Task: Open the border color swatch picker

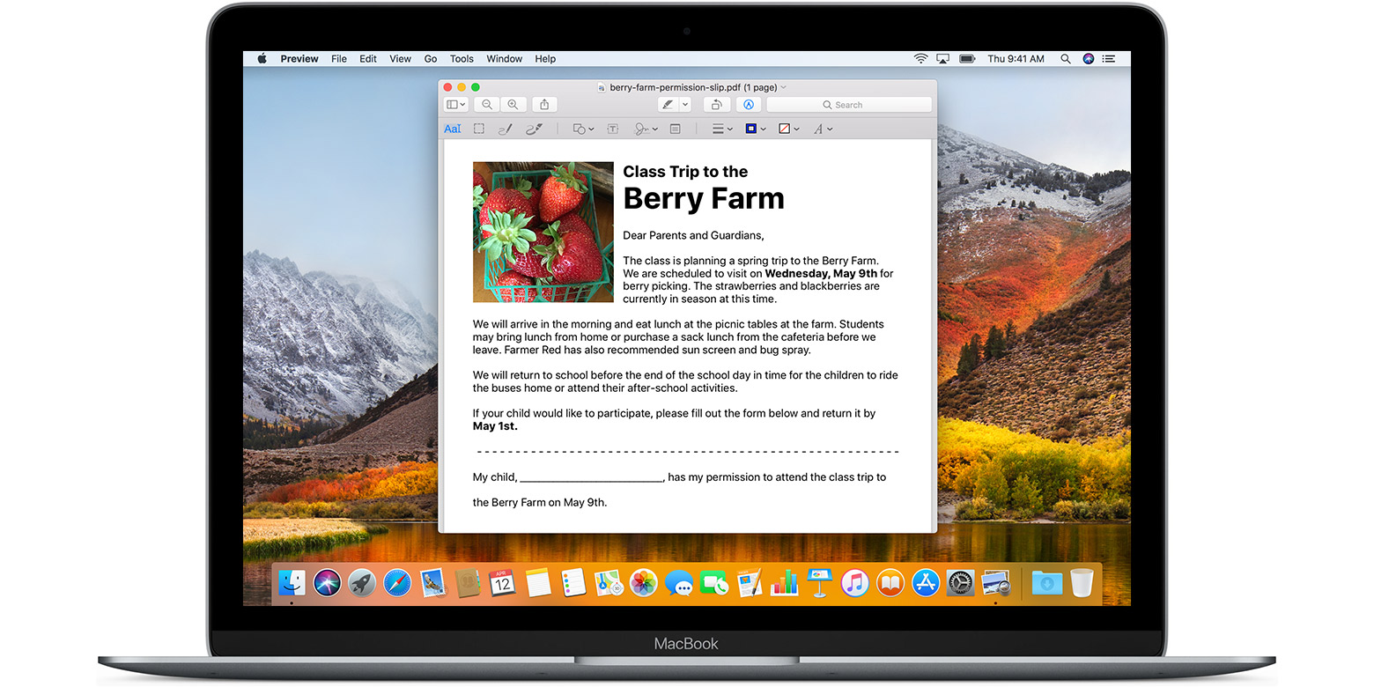Action: point(753,129)
